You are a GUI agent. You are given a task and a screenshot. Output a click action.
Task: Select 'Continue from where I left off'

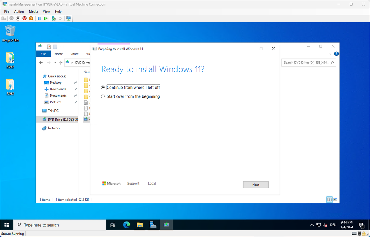(130, 88)
